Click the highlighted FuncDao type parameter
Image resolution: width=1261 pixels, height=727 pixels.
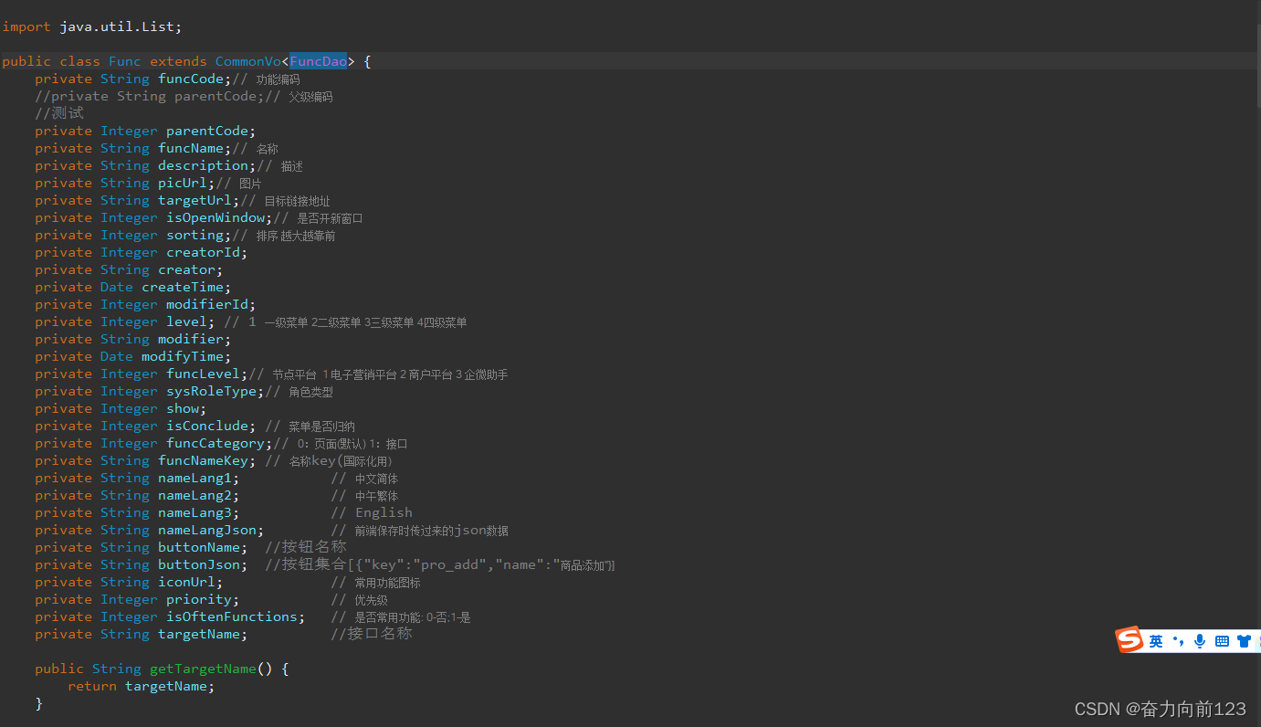click(319, 61)
